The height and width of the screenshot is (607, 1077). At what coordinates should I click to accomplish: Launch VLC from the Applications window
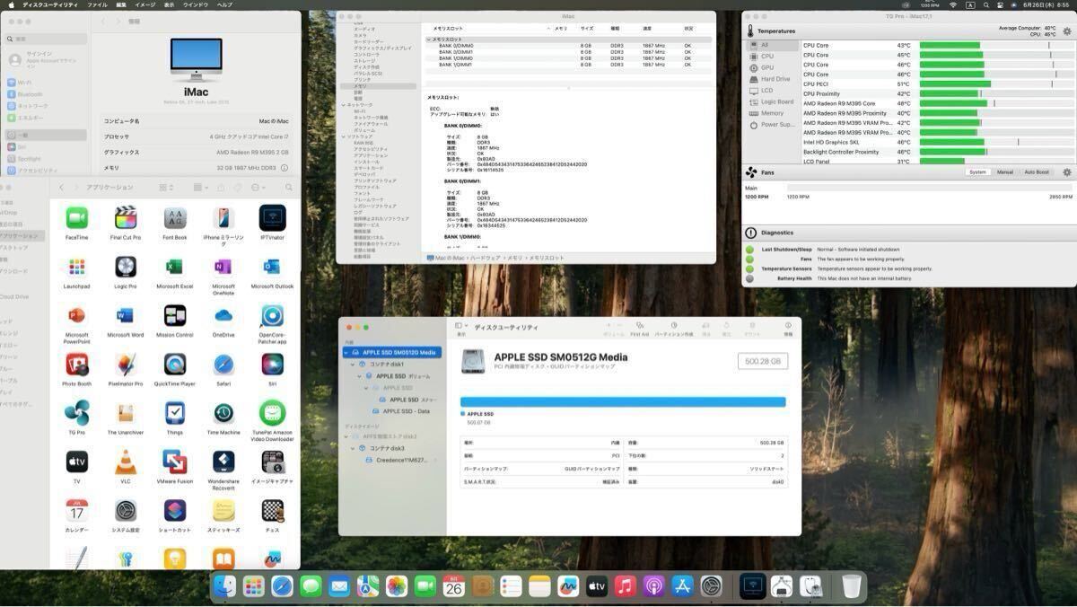(126, 462)
